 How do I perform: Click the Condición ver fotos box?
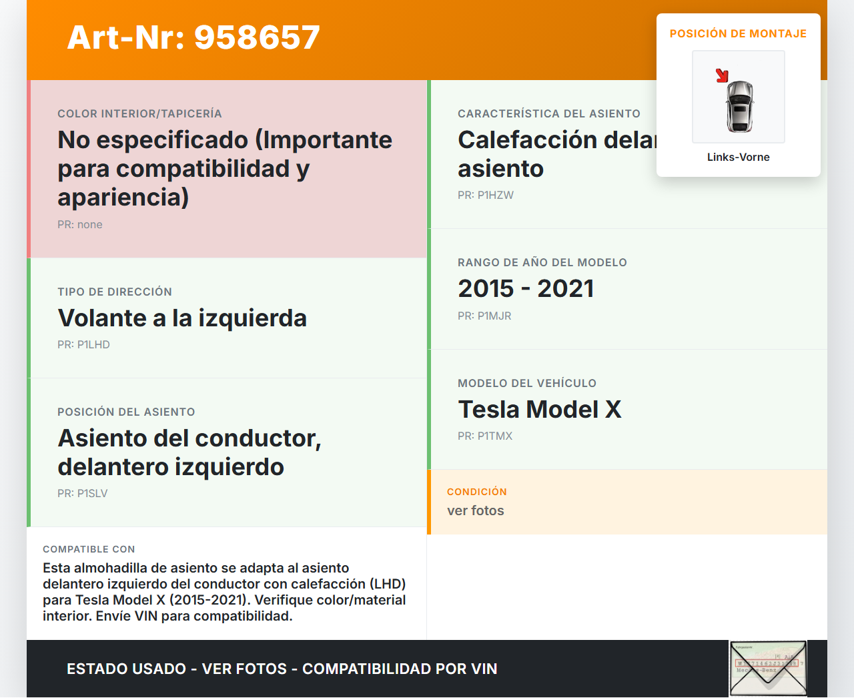[626, 502]
